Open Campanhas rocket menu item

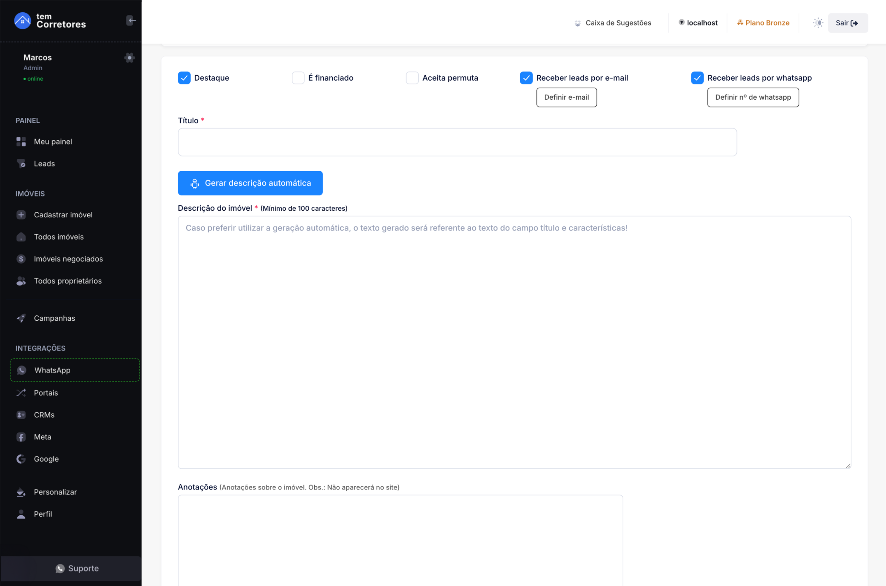pyautogui.click(x=54, y=318)
